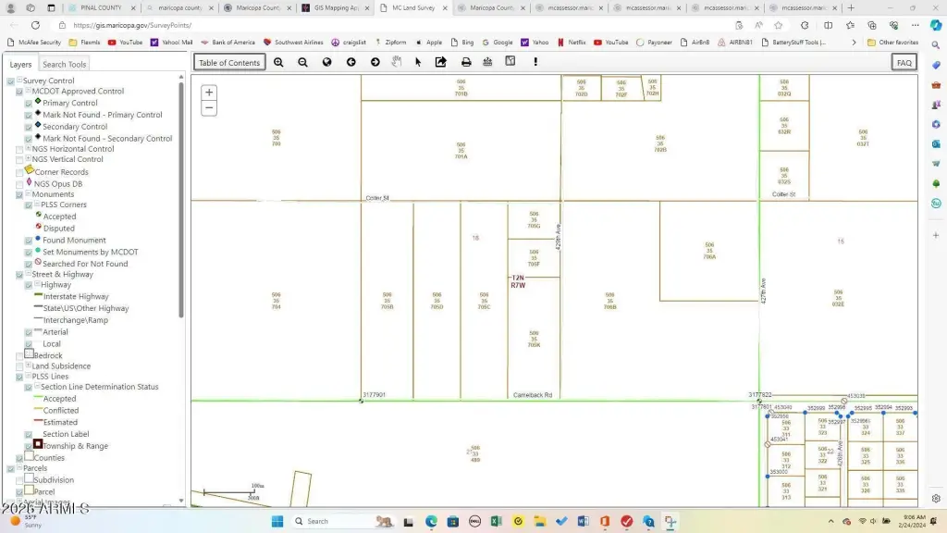
Task: Click the exclamation mark icon in toolbar
Action: (535, 62)
